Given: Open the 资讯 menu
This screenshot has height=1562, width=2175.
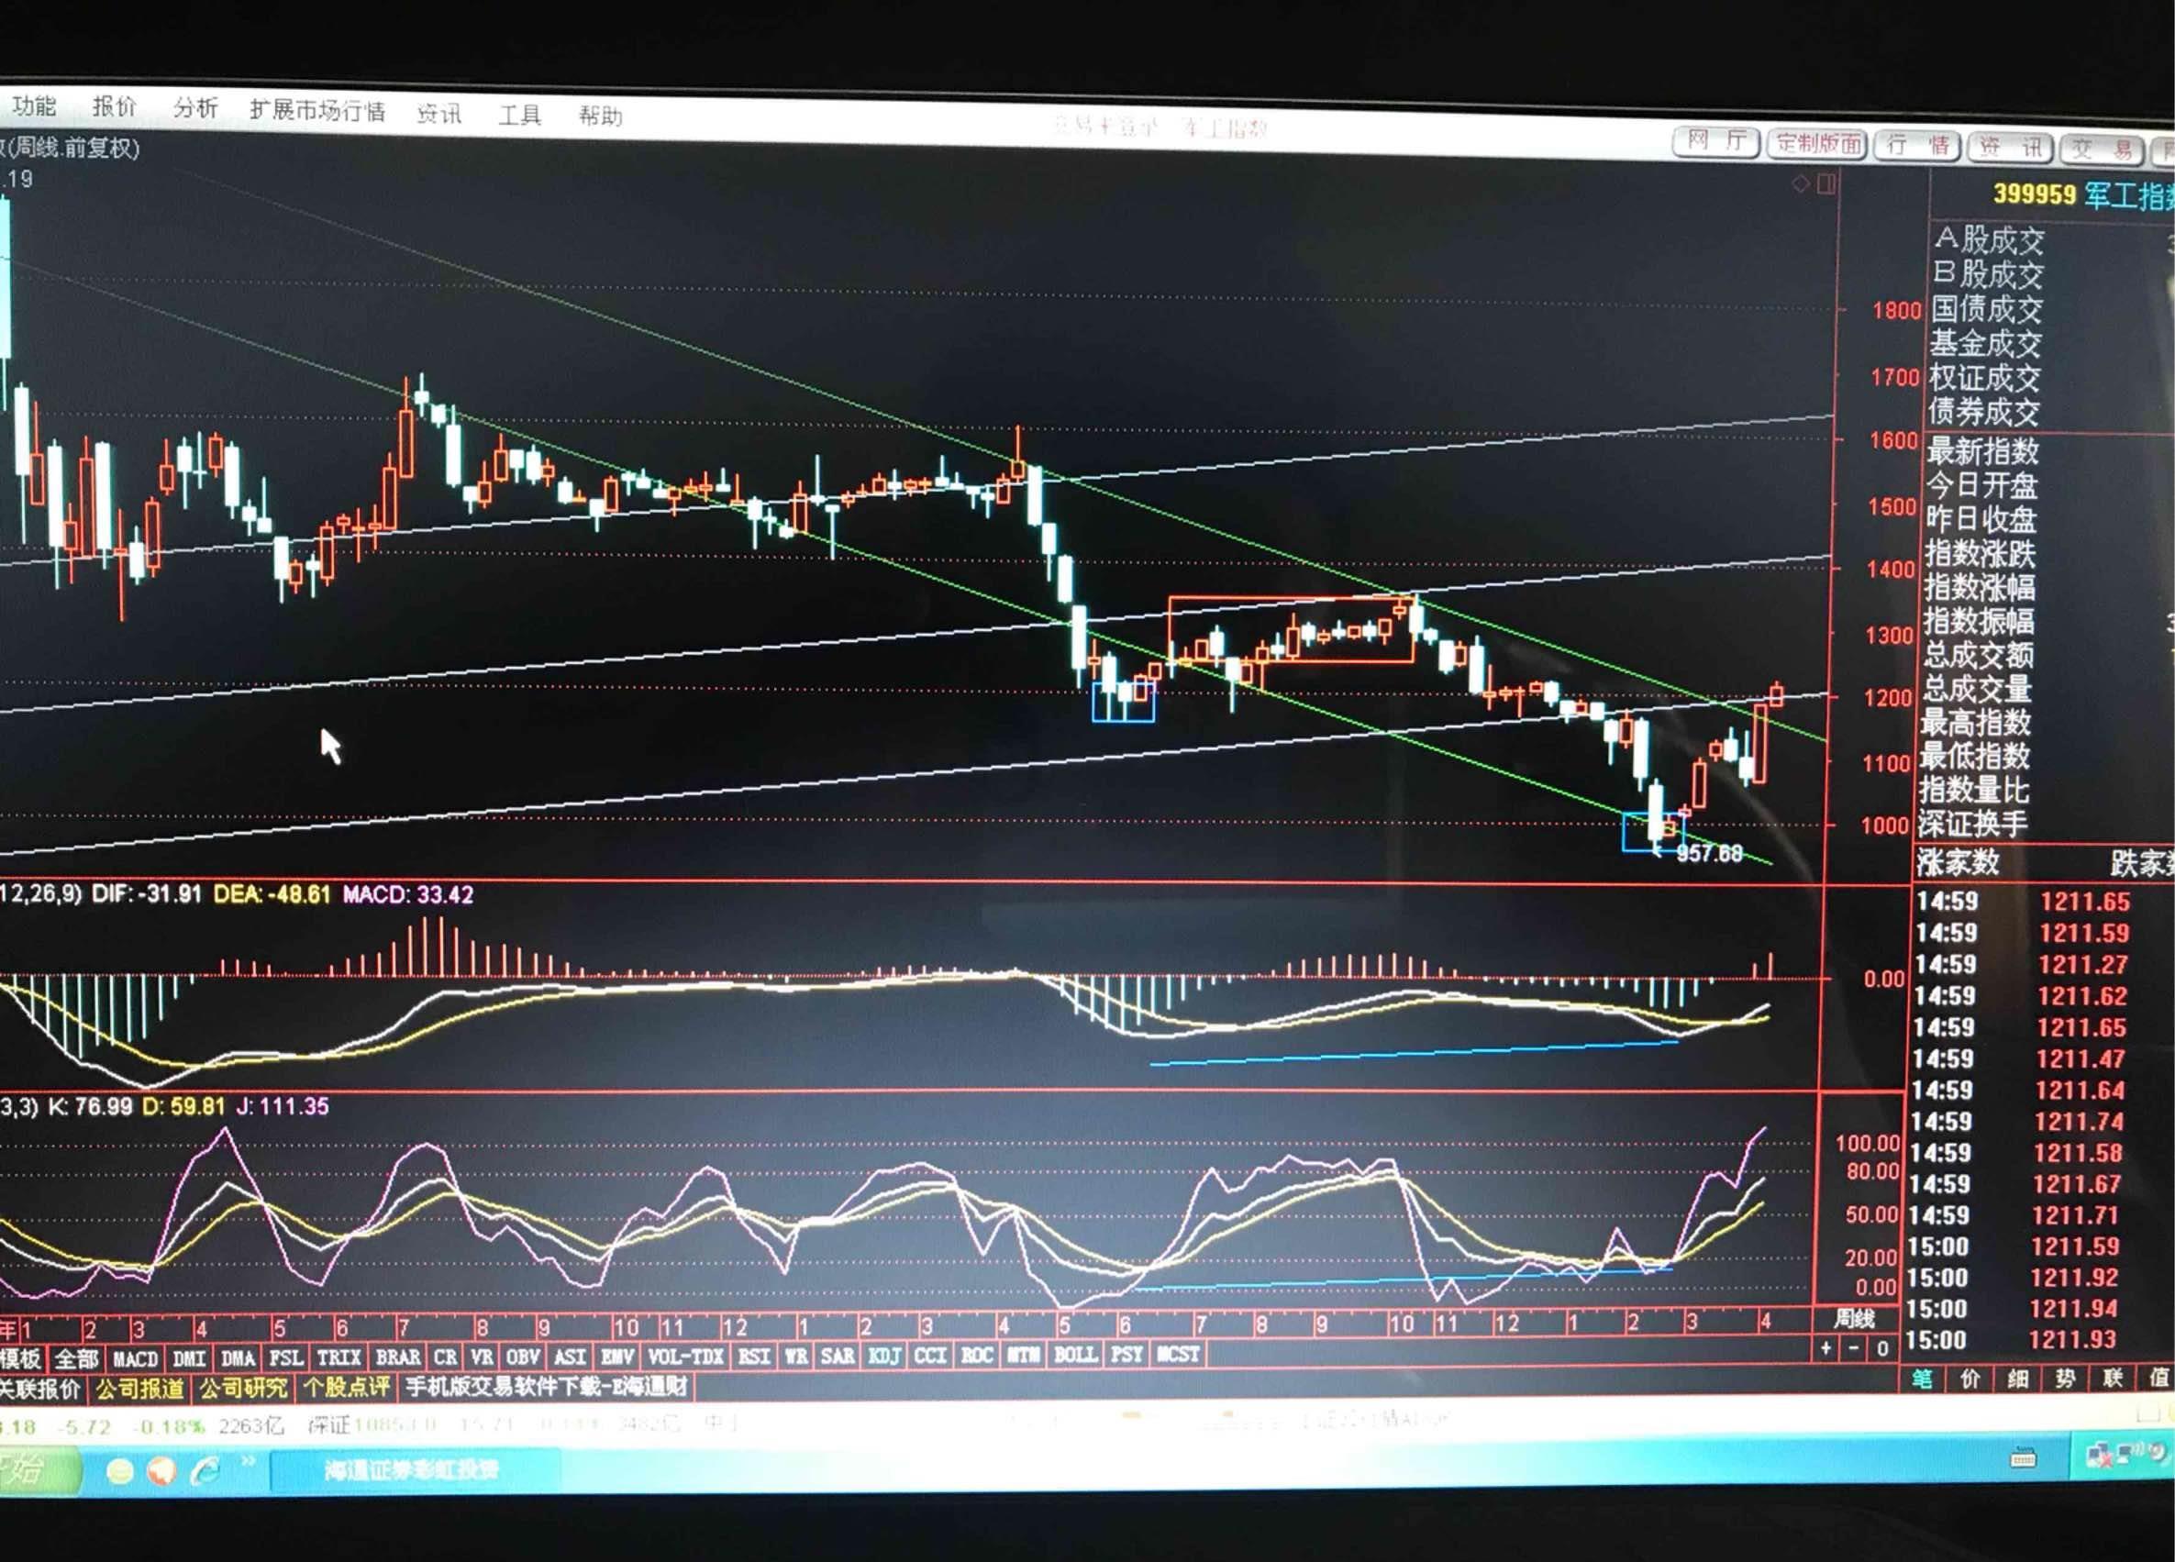Looking at the screenshot, I should [439, 114].
